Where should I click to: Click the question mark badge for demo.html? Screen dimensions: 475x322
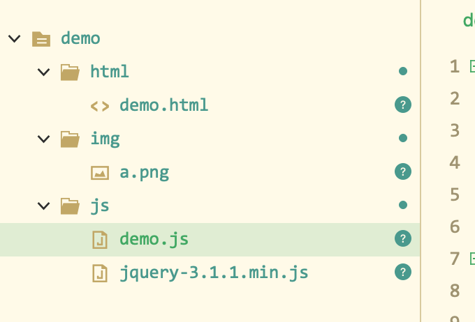pyautogui.click(x=403, y=105)
